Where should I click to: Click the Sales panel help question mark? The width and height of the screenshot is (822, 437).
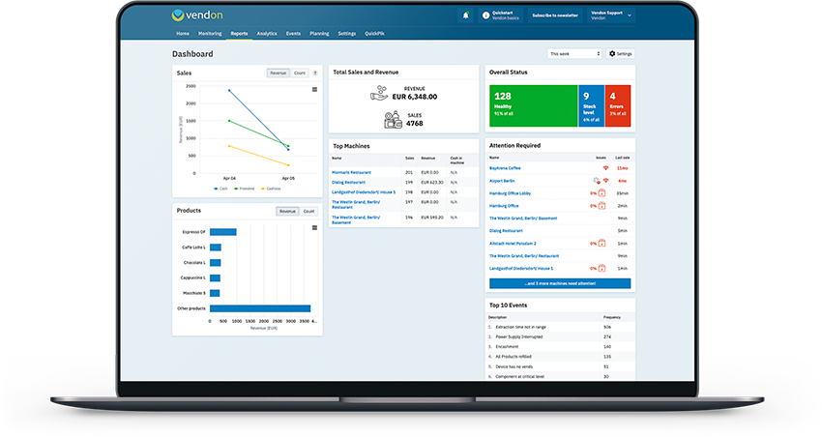click(315, 73)
